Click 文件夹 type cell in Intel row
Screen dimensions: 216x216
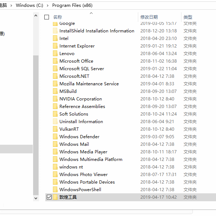pos(190,39)
